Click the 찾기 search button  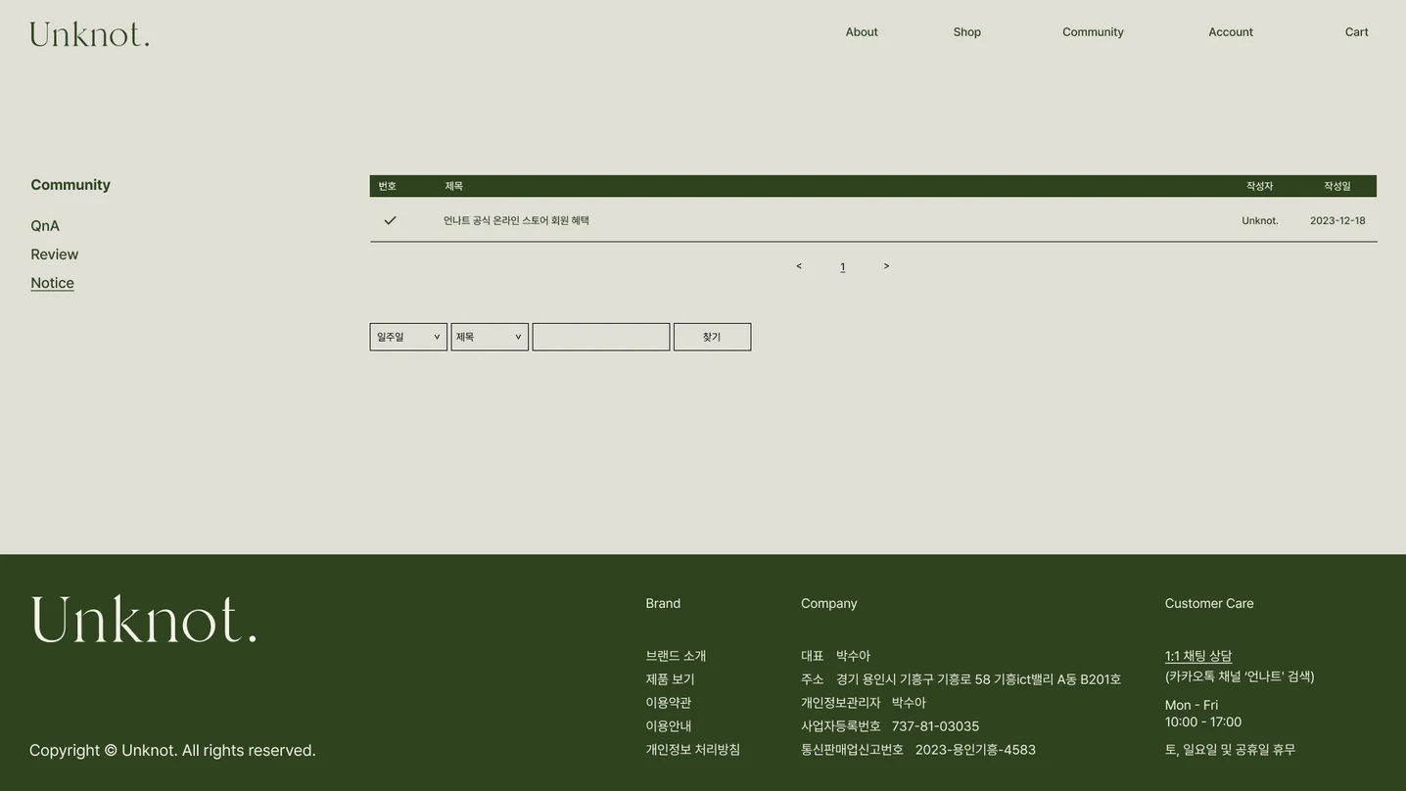[713, 337]
